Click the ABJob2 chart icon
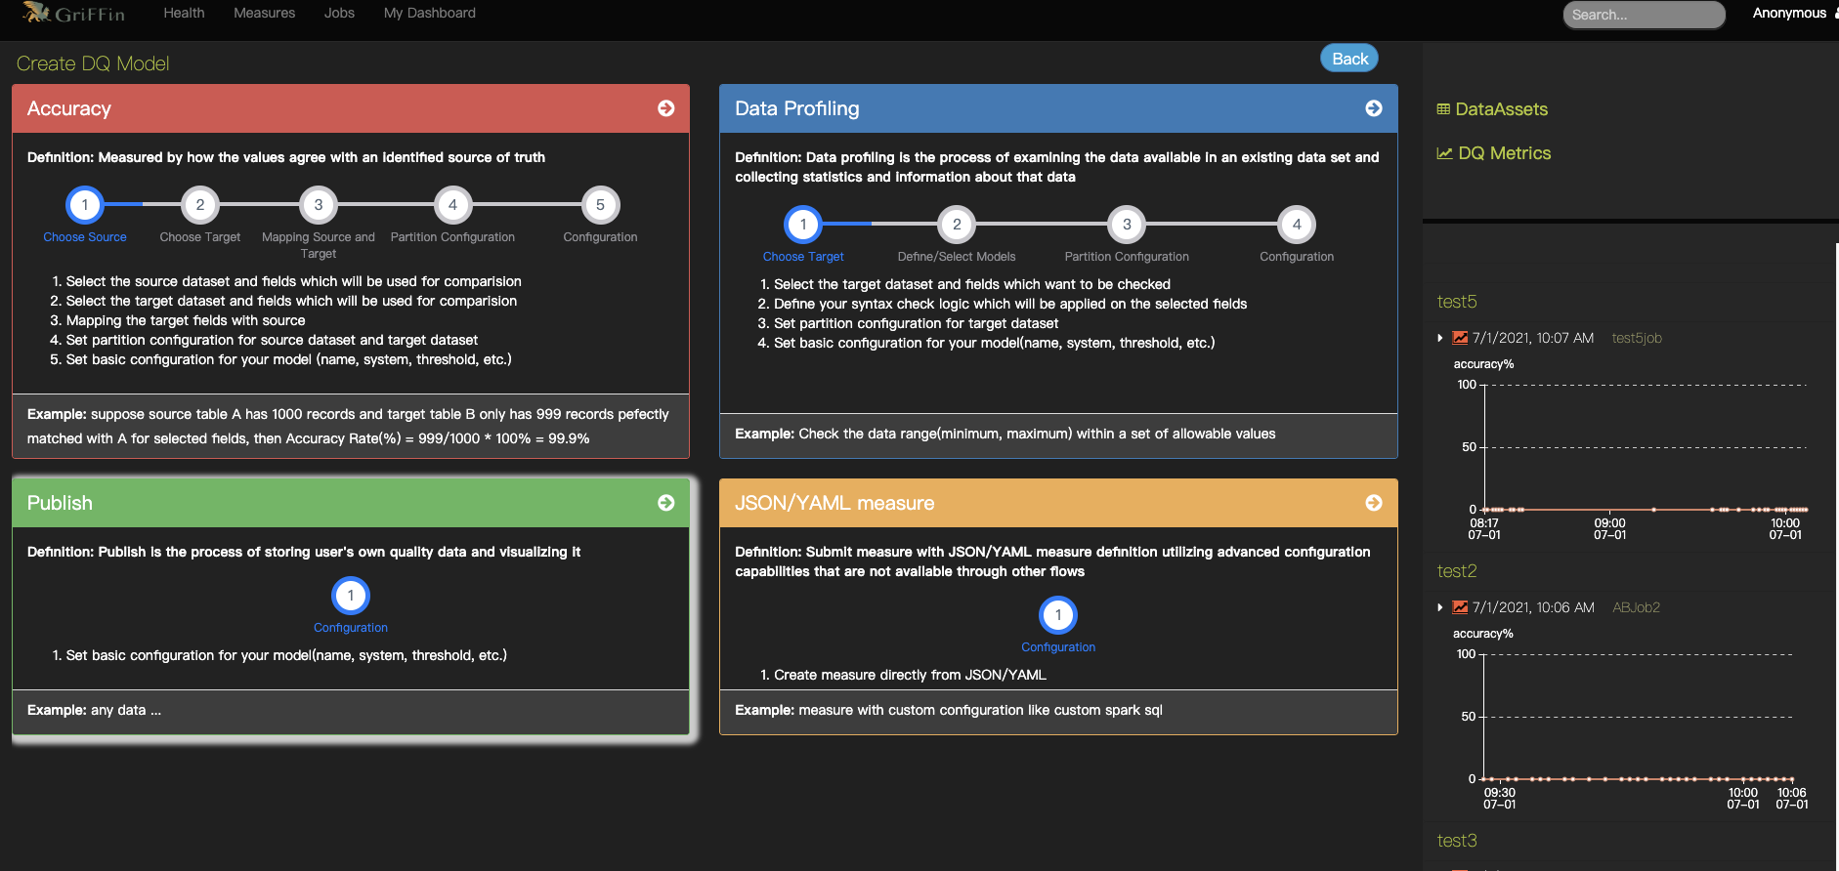 pos(1460,607)
